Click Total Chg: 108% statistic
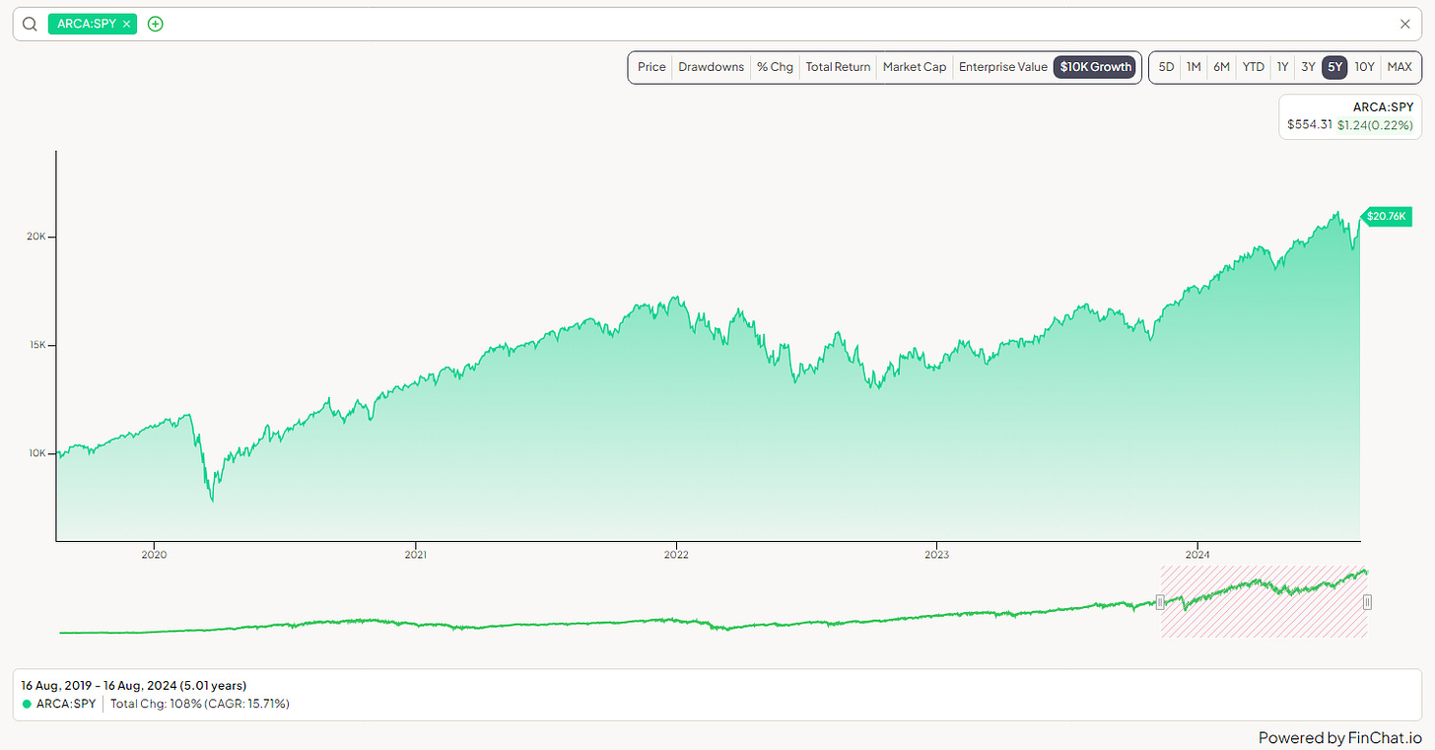The image size is (1435, 750). point(159,704)
